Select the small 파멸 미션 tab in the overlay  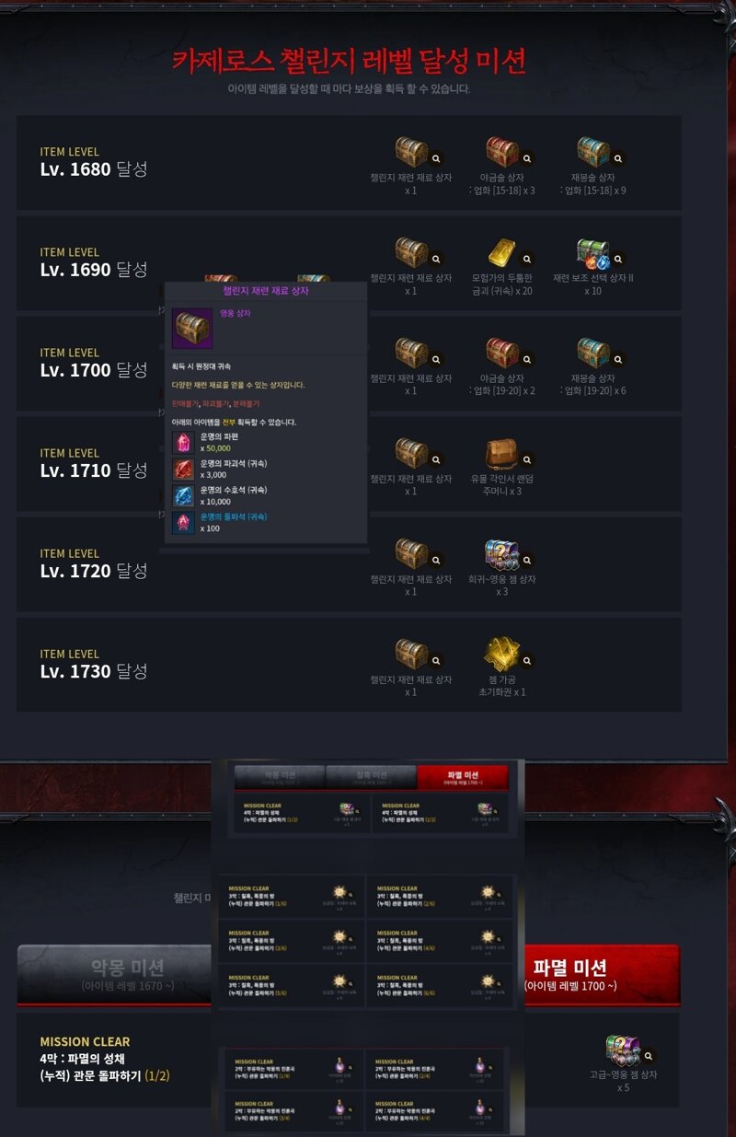(462, 778)
